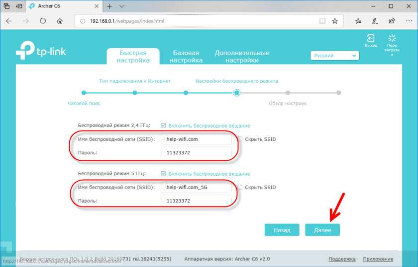Click the Далее button
The width and height of the screenshot is (418, 267).
click(322, 230)
